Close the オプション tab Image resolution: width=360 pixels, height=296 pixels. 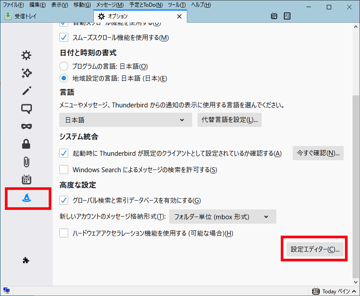(179, 16)
